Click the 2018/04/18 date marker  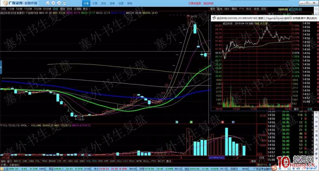pyautogui.click(x=217, y=158)
